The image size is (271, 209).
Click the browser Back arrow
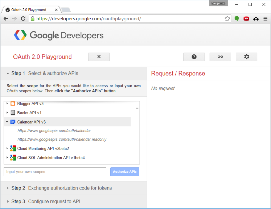click(x=6, y=19)
